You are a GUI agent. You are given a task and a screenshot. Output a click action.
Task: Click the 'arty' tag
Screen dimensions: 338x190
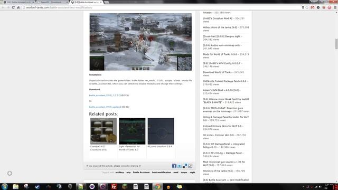click(128, 173)
